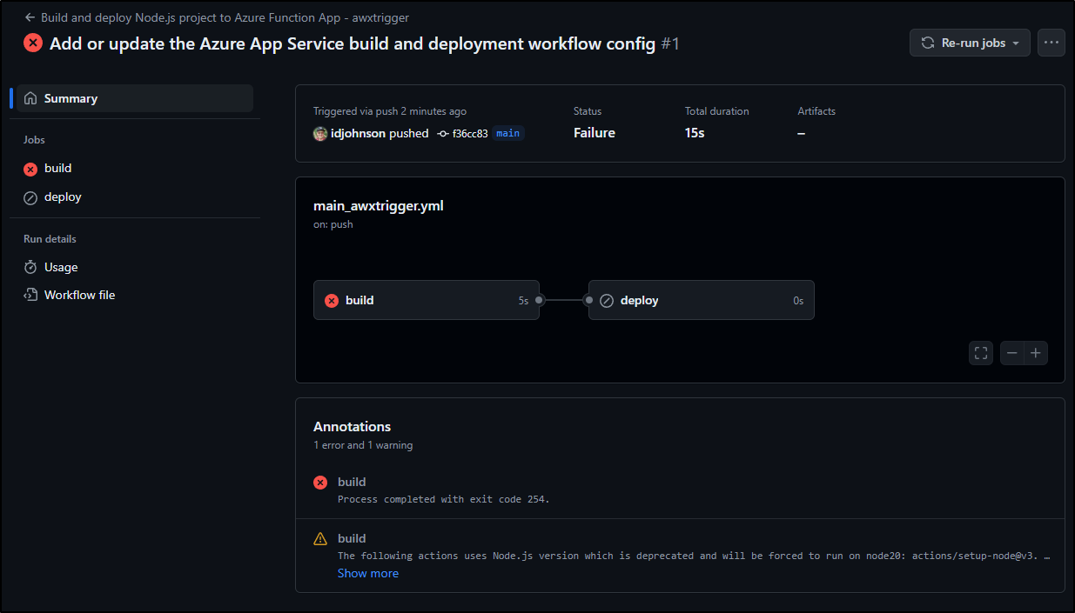Open the idjohnson user profile link
The width and height of the screenshot is (1075, 613).
pyautogui.click(x=358, y=133)
